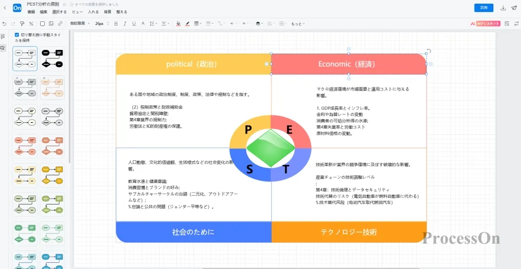Toggle bold text formatting

[x=116, y=23]
